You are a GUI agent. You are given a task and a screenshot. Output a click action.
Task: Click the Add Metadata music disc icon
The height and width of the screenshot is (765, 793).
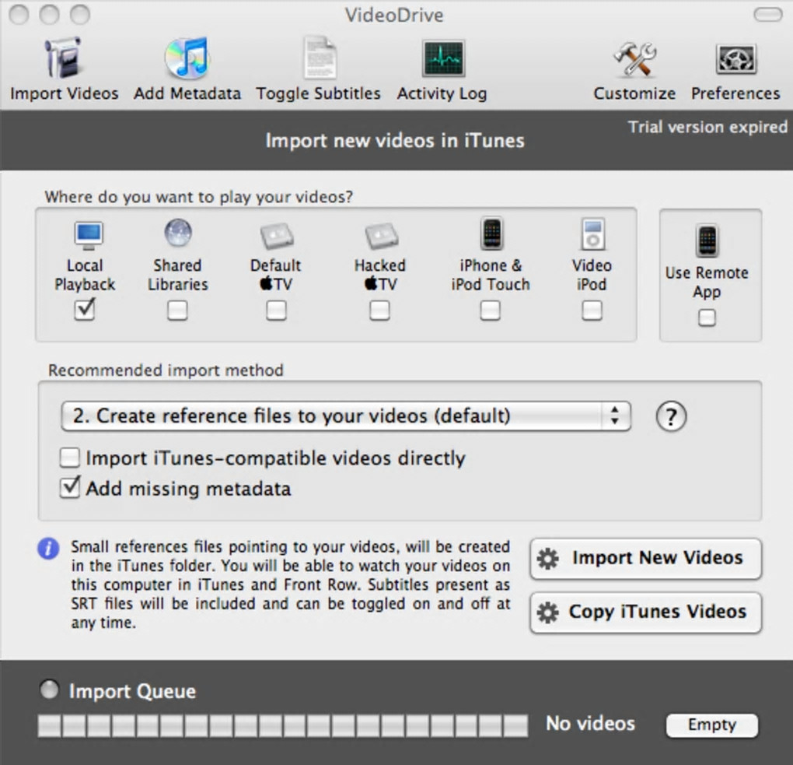(187, 58)
